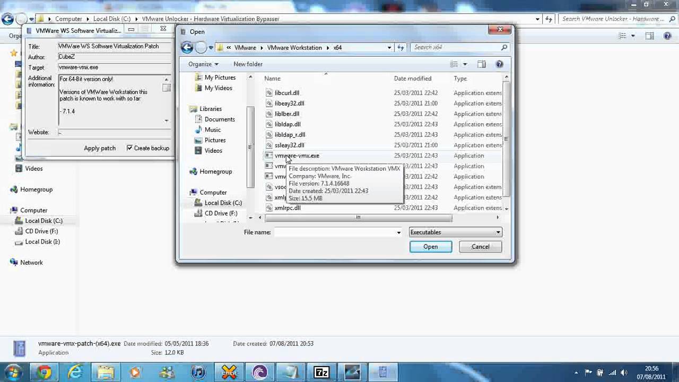679x382 pixels.
Task: Select libeay32.dll in the file list
Action: tap(289, 103)
